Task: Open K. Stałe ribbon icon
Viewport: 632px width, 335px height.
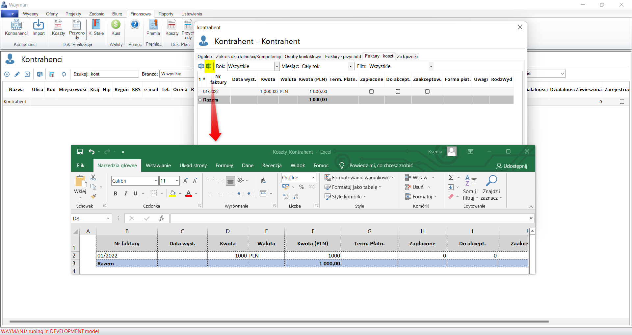Action: pyautogui.click(x=96, y=28)
